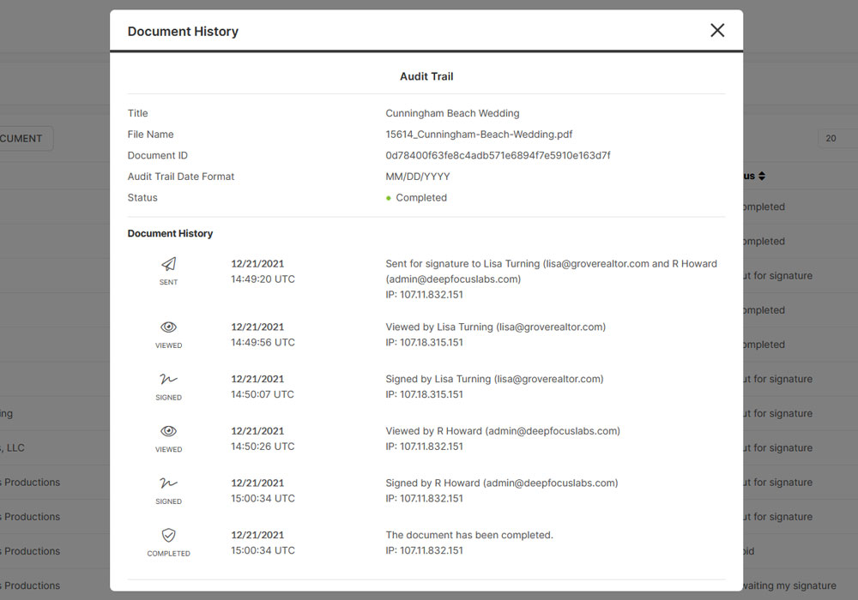The height and width of the screenshot is (600, 858).
Task: Click the title Cunningham Beach Wedding
Action: (452, 113)
